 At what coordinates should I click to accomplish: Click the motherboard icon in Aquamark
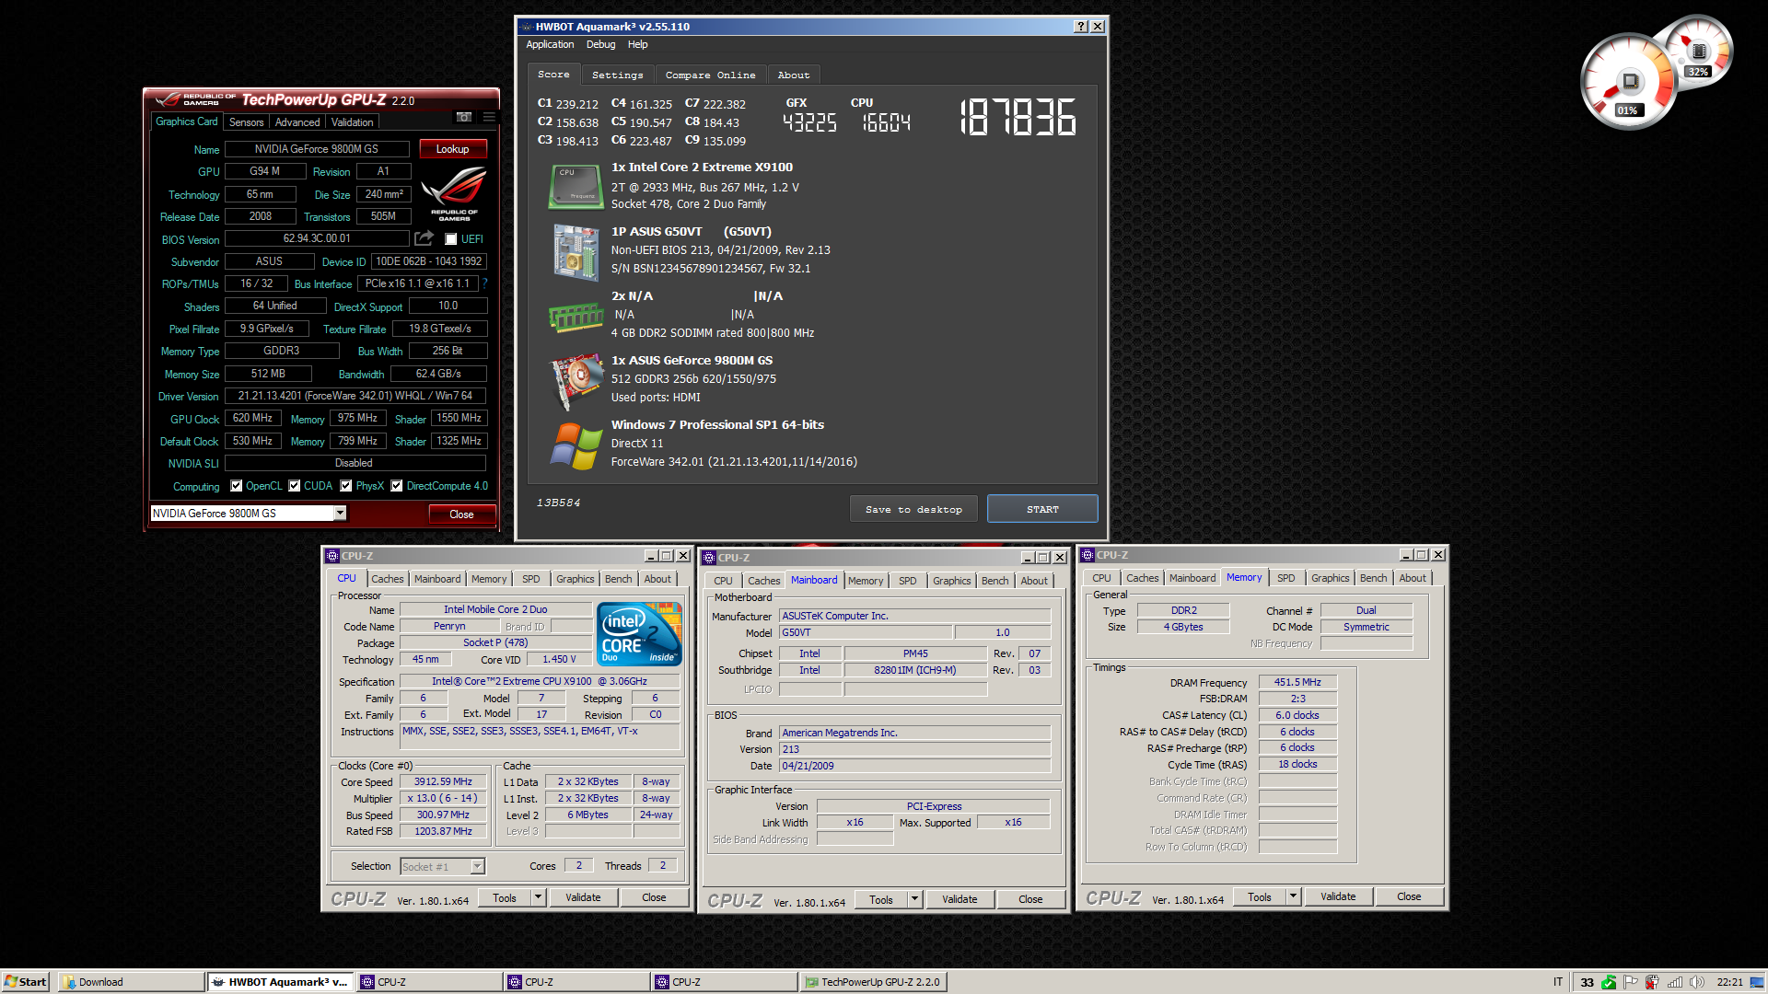coord(576,251)
